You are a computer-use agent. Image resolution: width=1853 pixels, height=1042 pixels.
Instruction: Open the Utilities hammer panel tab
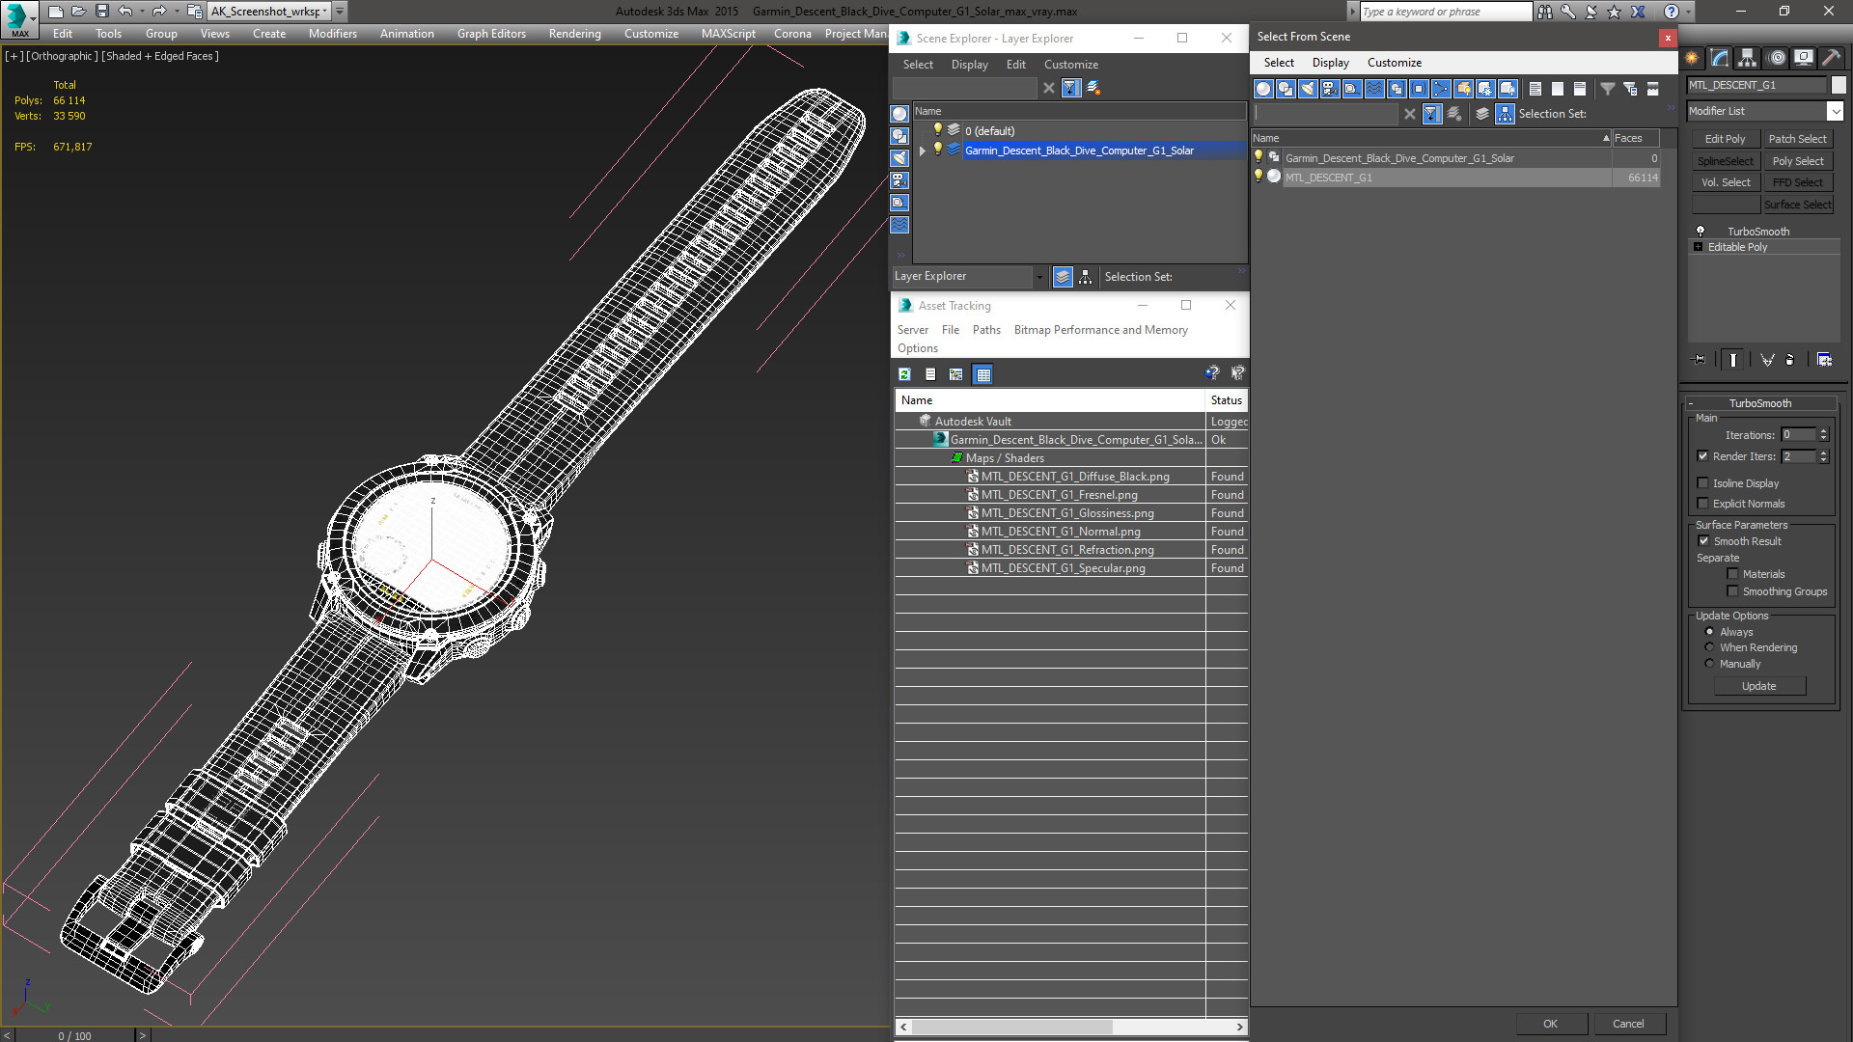[x=1831, y=58]
